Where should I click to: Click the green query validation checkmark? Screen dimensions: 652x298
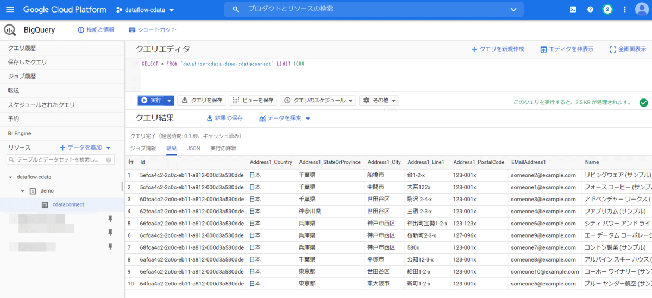[x=644, y=102]
